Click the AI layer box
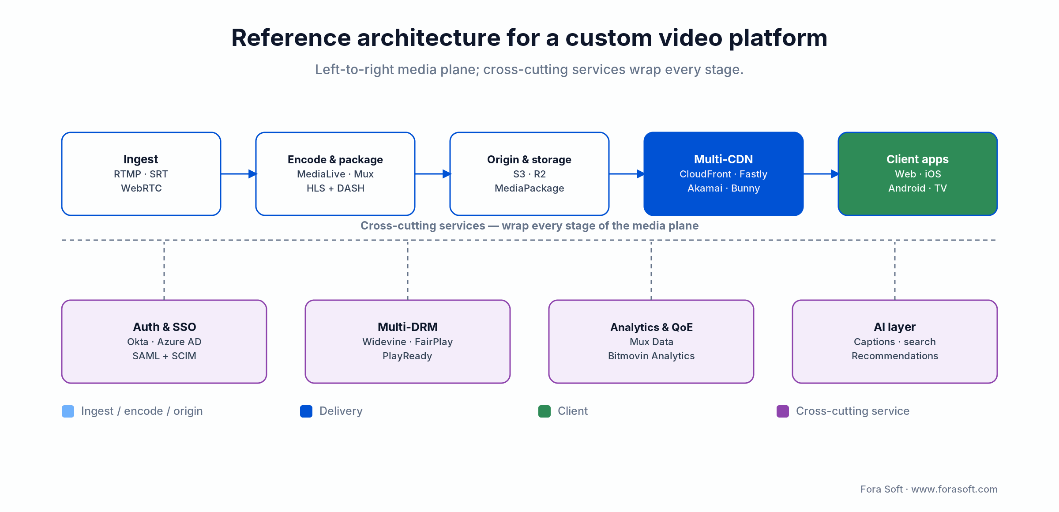 [895, 342]
